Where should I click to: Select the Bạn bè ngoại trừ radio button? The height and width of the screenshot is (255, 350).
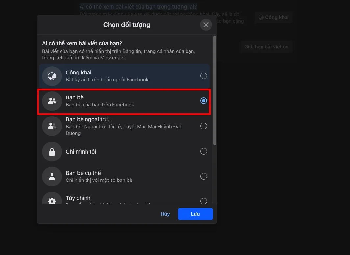coord(204,126)
